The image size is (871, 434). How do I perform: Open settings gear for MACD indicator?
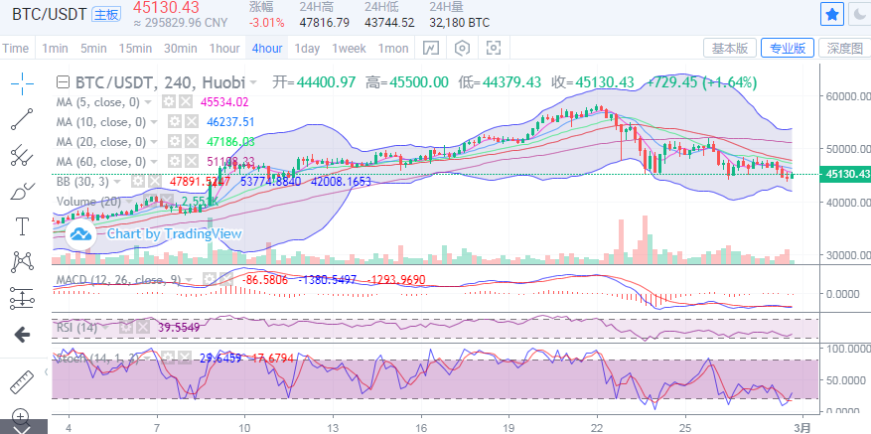pos(209,279)
